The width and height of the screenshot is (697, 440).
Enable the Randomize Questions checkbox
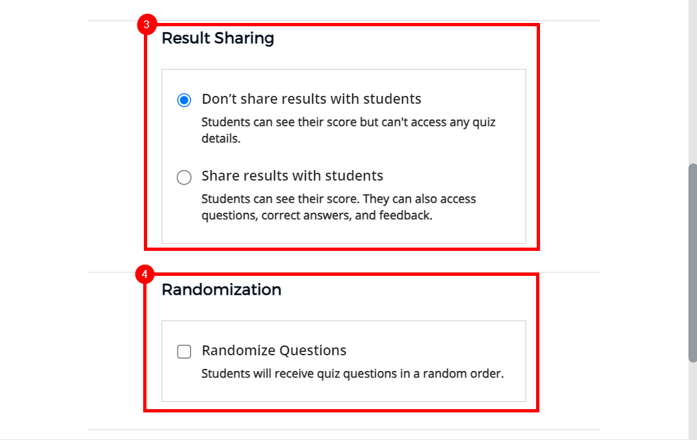(184, 351)
